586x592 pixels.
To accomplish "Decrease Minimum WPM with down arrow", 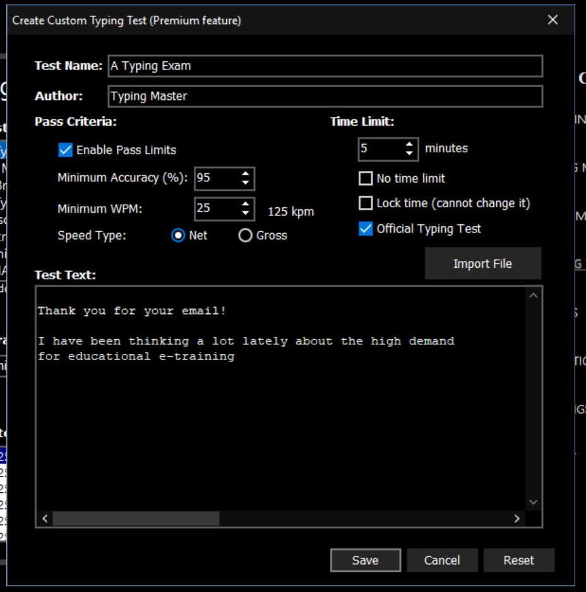I will pyautogui.click(x=245, y=213).
